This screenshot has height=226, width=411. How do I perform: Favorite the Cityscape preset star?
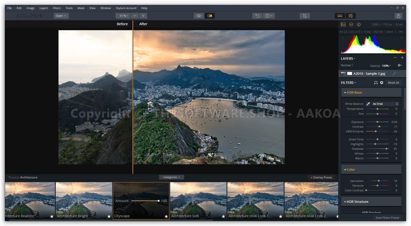coord(166,216)
